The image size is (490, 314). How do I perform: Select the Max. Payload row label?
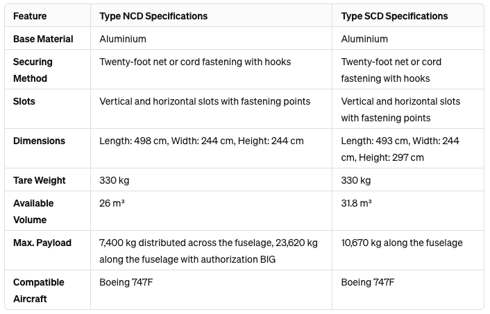(42, 243)
